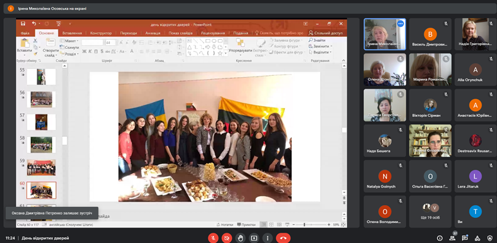The image size is (497, 243).
Task: Open Ефекти для фігур dropdown
Action: tap(287, 52)
